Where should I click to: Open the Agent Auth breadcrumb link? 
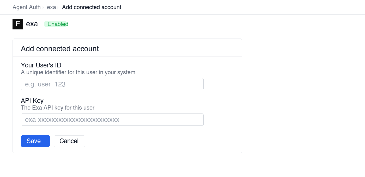pos(26,7)
